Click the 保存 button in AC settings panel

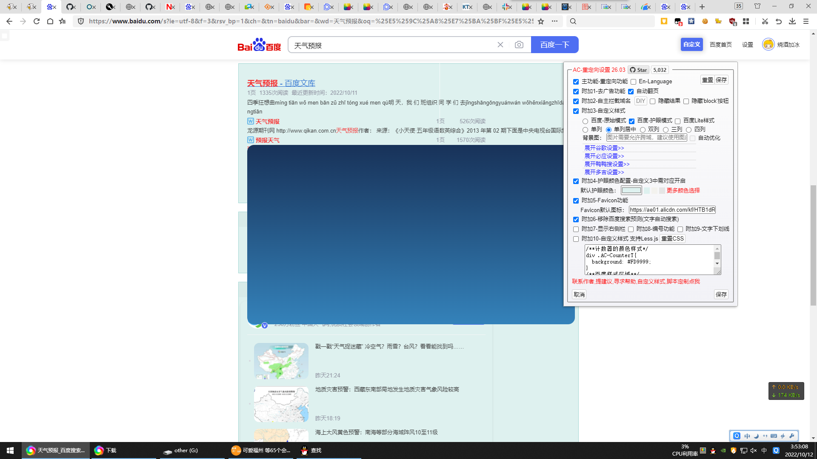[x=720, y=294]
